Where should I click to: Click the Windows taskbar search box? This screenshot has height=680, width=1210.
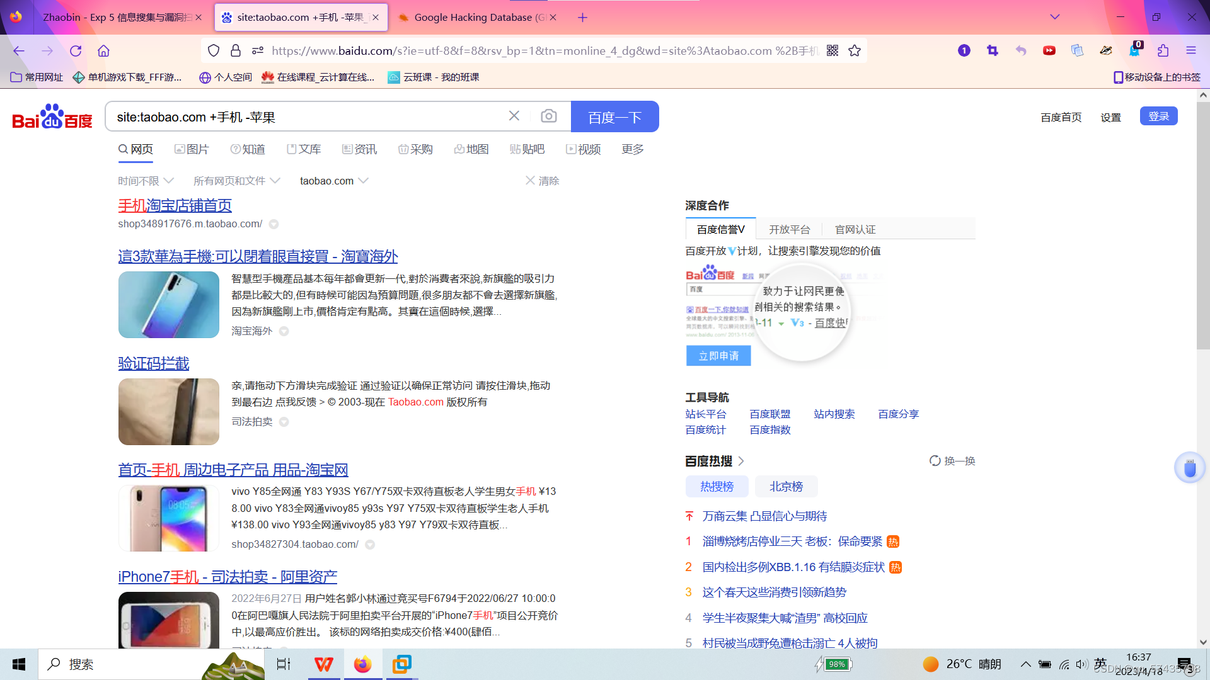tap(151, 664)
